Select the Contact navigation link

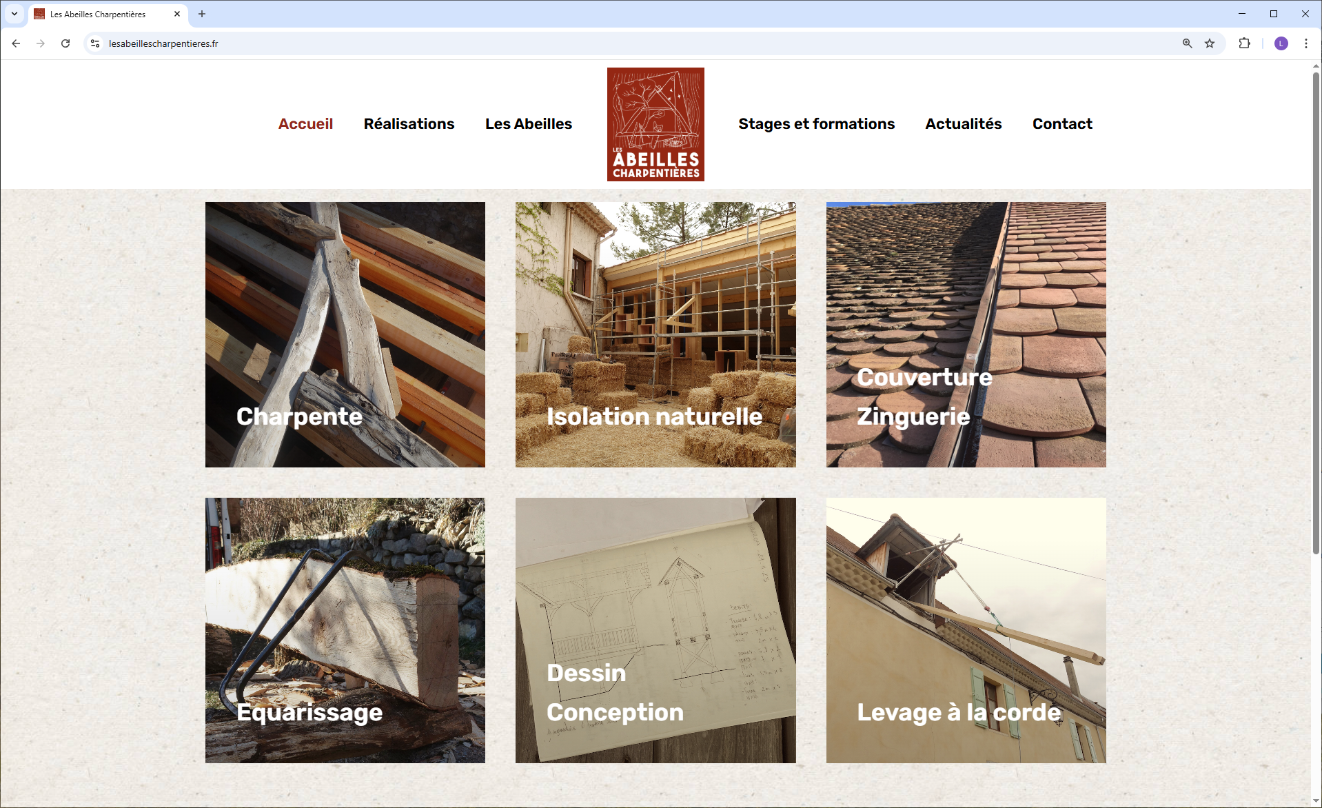pyautogui.click(x=1062, y=124)
